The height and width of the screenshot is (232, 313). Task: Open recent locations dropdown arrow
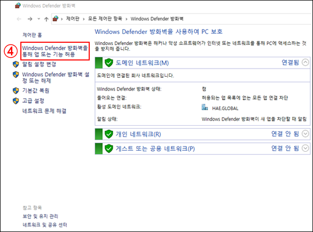[x=39, y=19]
